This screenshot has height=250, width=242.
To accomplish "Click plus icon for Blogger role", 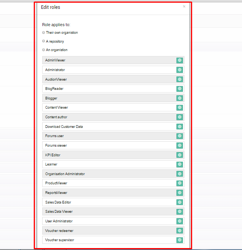I will coord(179,98).
